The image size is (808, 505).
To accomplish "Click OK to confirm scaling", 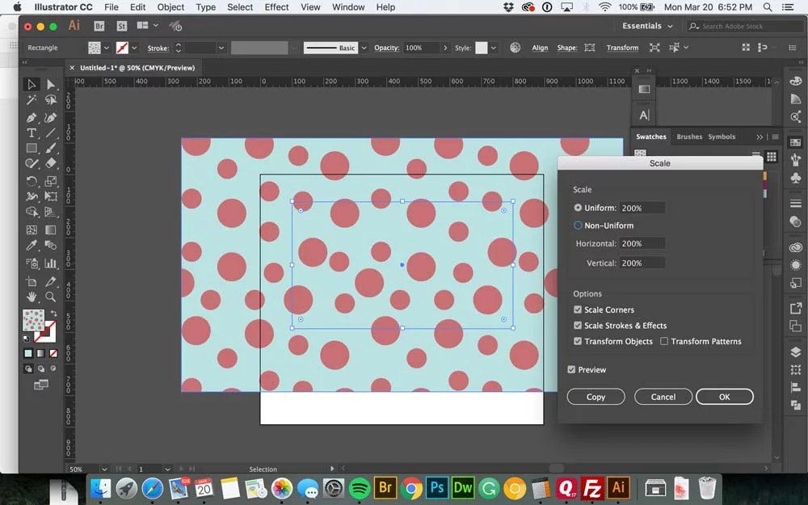I will [x=725, y=396].
